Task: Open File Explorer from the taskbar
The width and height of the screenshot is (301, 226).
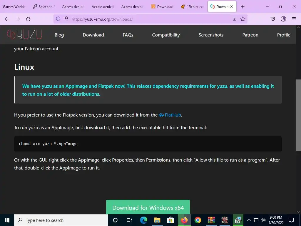Action: point(157,220)
